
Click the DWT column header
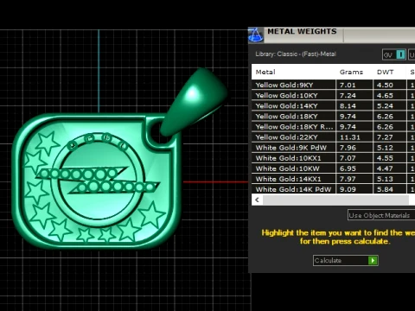tap(385, 72)
